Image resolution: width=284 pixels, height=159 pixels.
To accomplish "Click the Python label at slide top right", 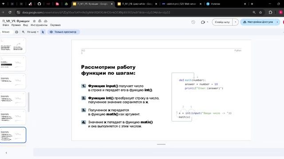I will pyautogui.click(x=238, y=50).
